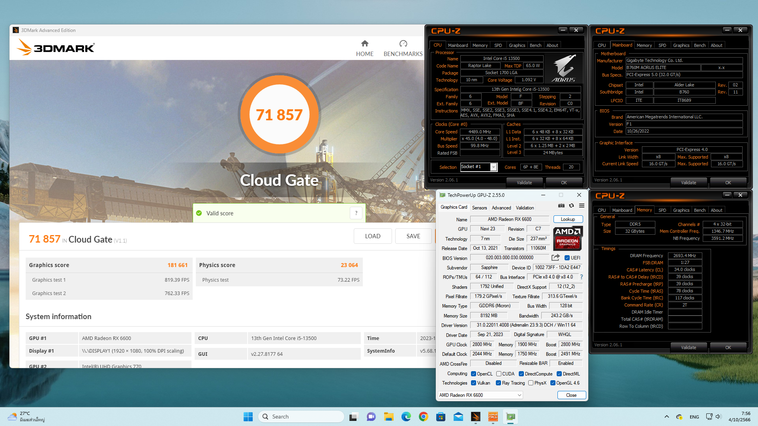Click the Close button in GPU-Z
Screen dimensions: 758x426
[x=571, y=395]
